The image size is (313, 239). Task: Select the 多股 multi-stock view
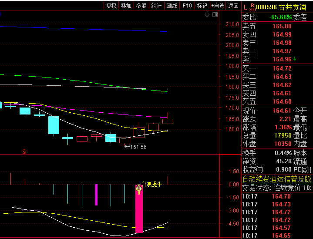point(141,6)
